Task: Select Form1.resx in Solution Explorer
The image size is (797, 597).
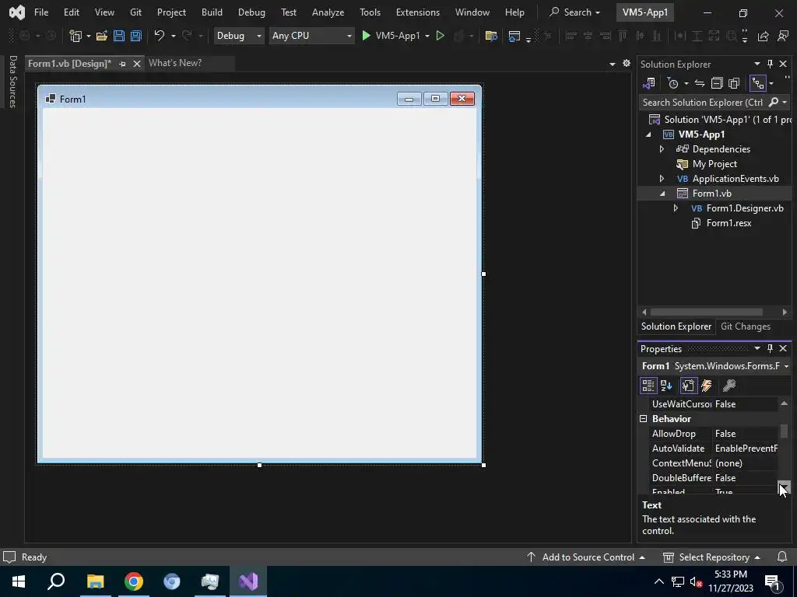Action: coord(729,223)
